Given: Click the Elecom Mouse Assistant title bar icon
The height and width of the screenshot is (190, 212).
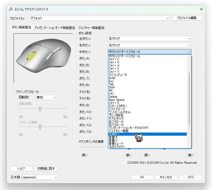Looking at the screenshot, I should click(x=11, y=9).
